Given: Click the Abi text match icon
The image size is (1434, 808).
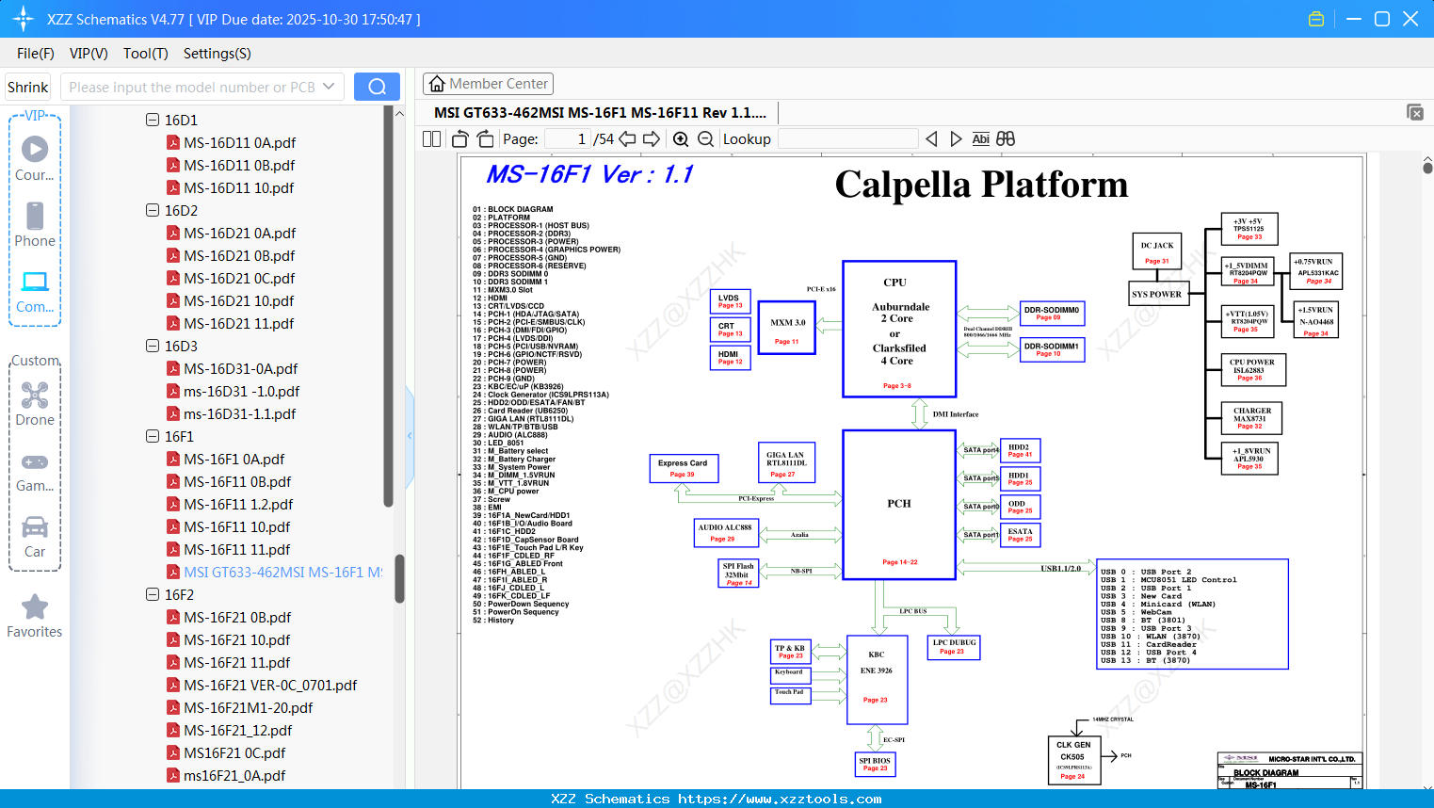Looking at the screenshot, I should tap(980, 139).
